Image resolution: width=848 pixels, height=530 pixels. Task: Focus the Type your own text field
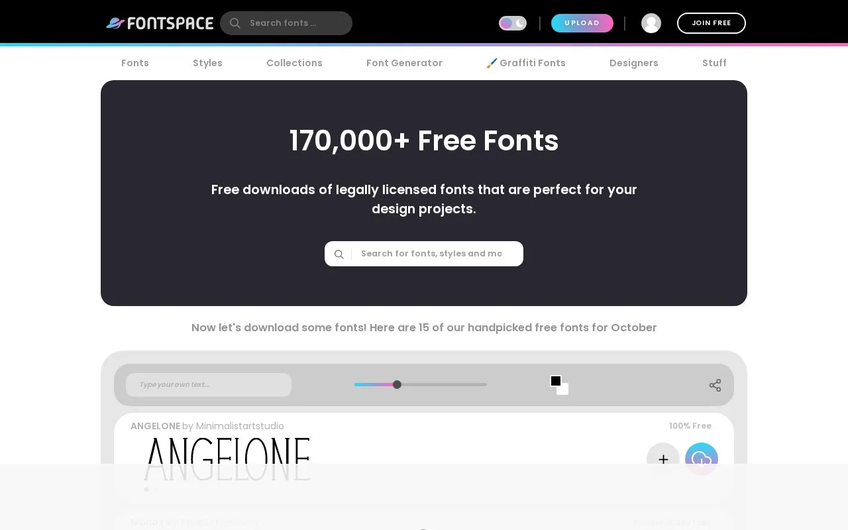pyautogui.click(x=209, y=385)
